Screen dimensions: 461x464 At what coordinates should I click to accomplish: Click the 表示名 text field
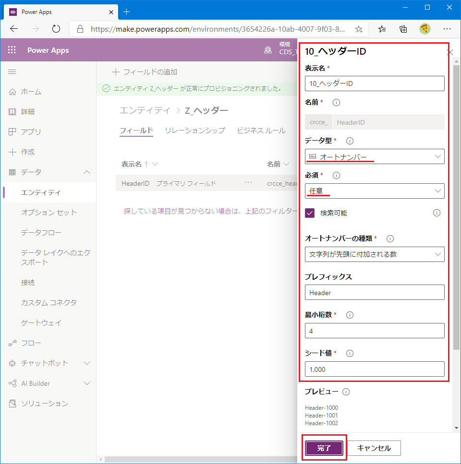coord(375,83)
